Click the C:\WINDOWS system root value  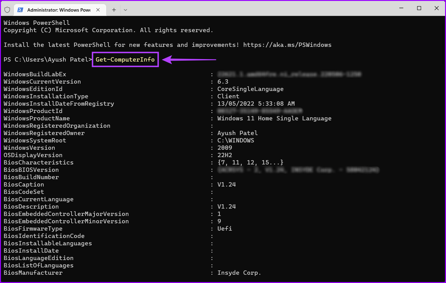click(x=236, y=140)
